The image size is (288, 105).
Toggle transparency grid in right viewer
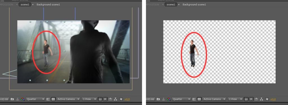(x=199, y=99)
